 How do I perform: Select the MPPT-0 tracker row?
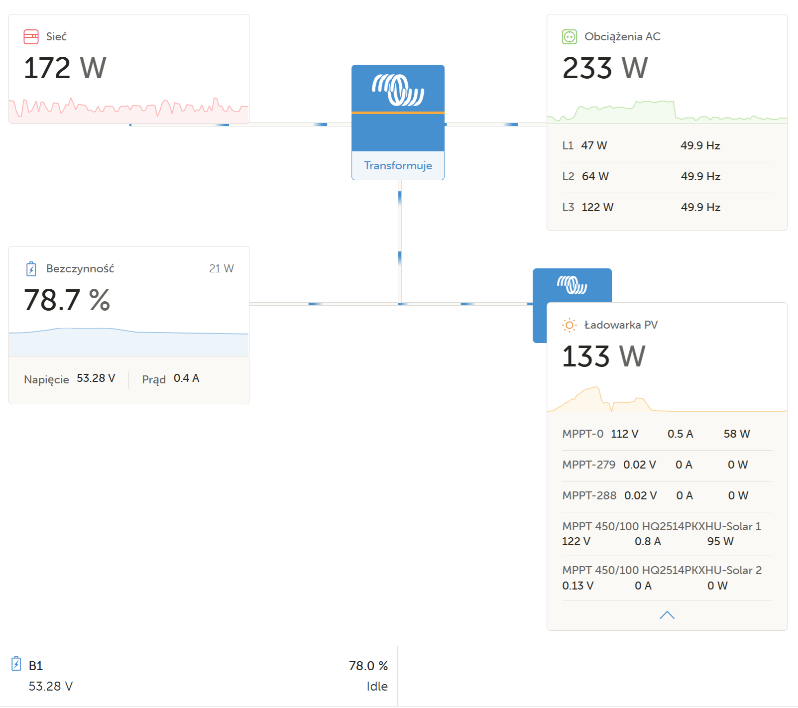coord(667,434)
